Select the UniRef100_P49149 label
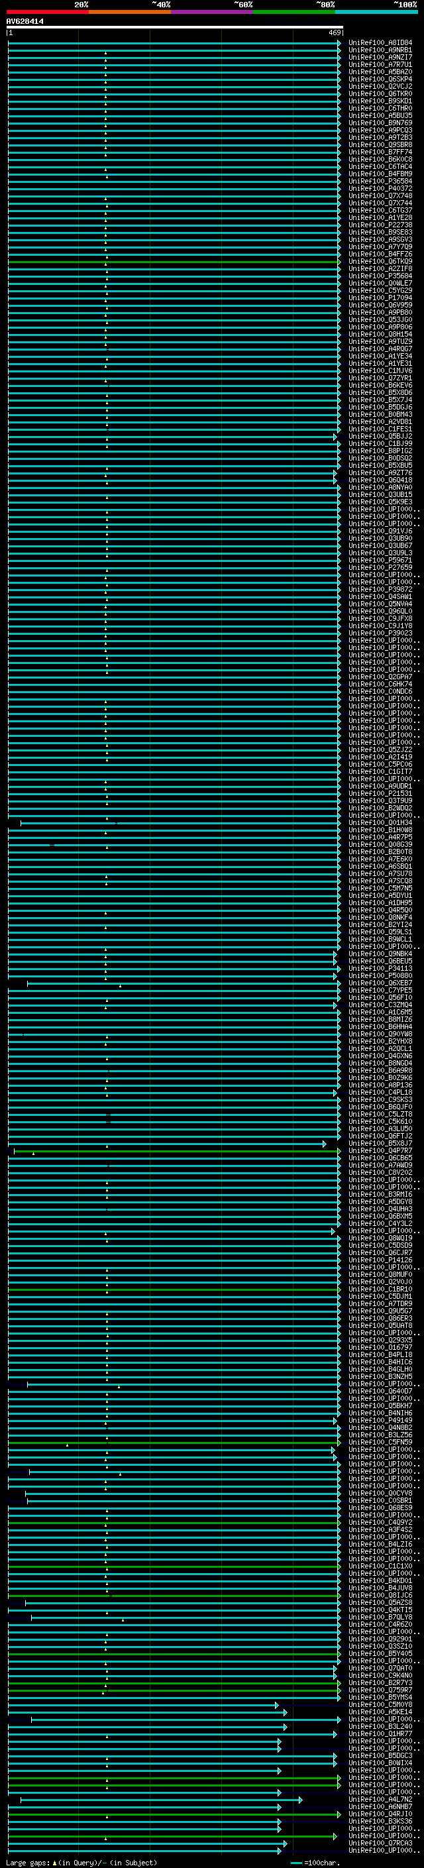424x1868 pixels. 380,1421
